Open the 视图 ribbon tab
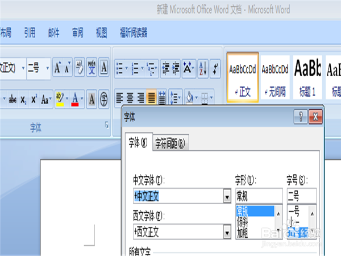This screenshot has width=341, height=256. coord(102,32)
